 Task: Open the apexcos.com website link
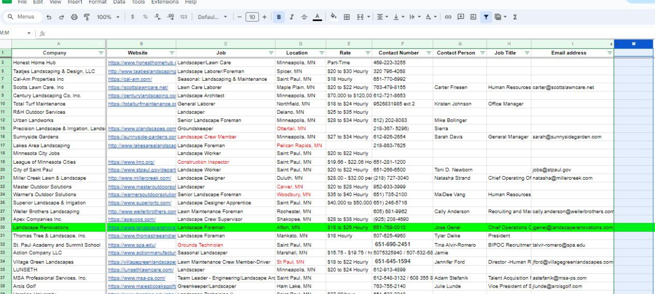coord(132,220)
